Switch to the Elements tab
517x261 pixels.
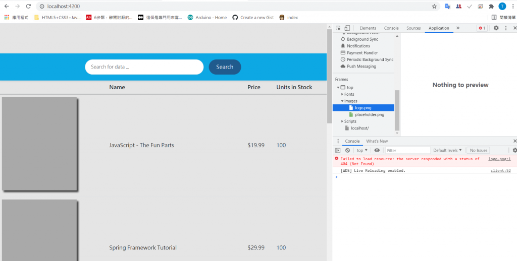[368, 28]
